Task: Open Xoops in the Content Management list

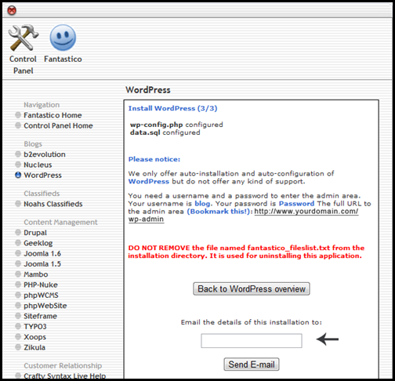Action: coord(34,337)
